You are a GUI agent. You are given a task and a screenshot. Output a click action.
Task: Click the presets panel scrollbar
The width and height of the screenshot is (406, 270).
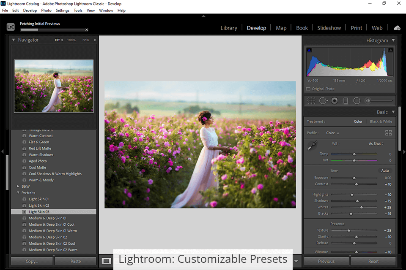[7, 172]
